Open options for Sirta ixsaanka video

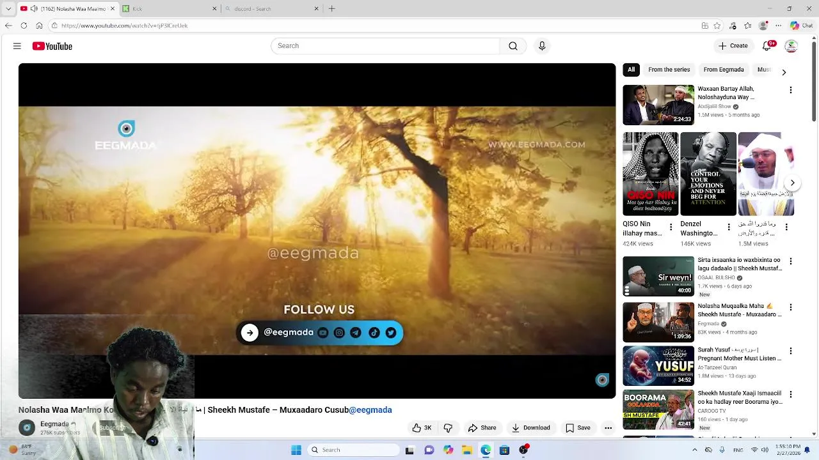pos(791,261)
